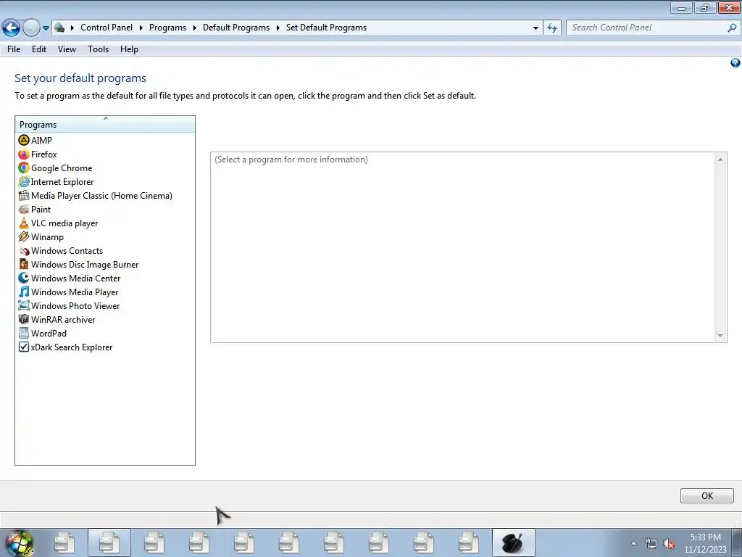Open the Tools menu

[x=98, y=49]
